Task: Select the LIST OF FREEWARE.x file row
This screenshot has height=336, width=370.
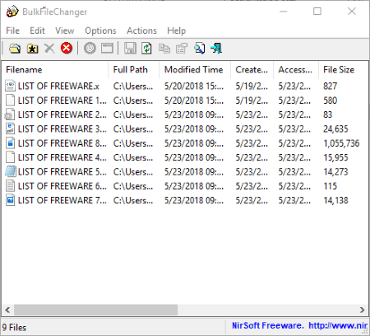Action: [183, 86]
